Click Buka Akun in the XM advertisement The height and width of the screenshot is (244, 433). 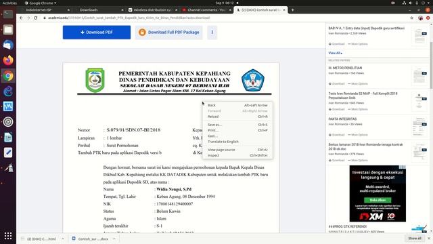click(378, 200)
